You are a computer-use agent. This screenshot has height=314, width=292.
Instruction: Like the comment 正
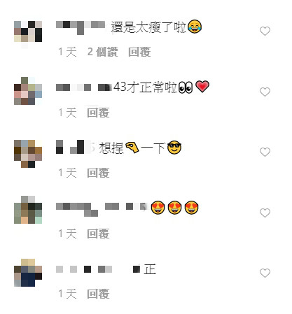tap(265, 273)
